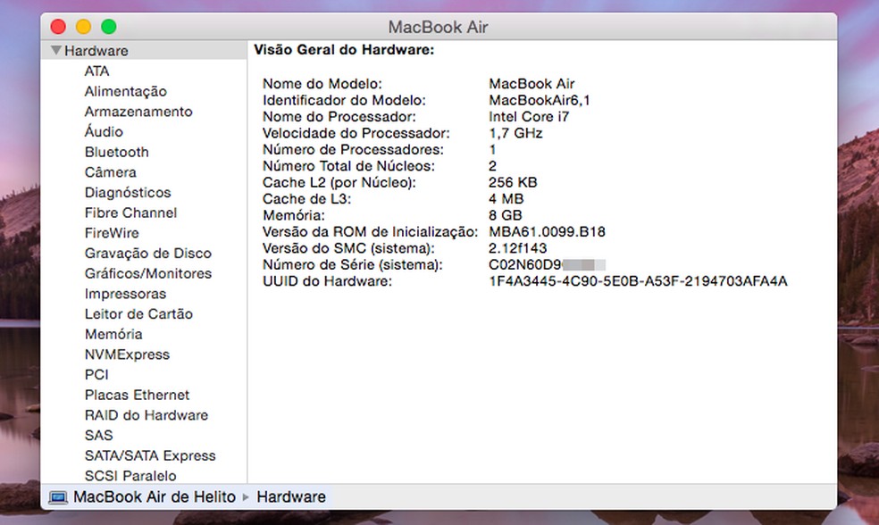Open the Impressoras section
This screenshot has height=525, width=879.
pyautogui.click(x=126, y=294)
